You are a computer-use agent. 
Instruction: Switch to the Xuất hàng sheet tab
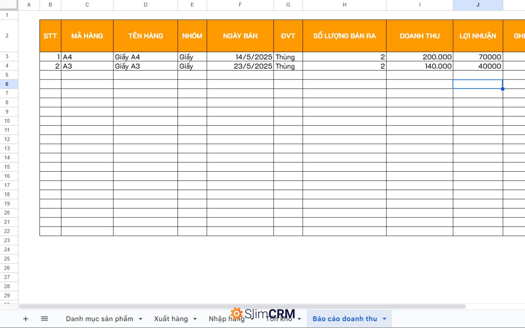[x=171, y=319]
